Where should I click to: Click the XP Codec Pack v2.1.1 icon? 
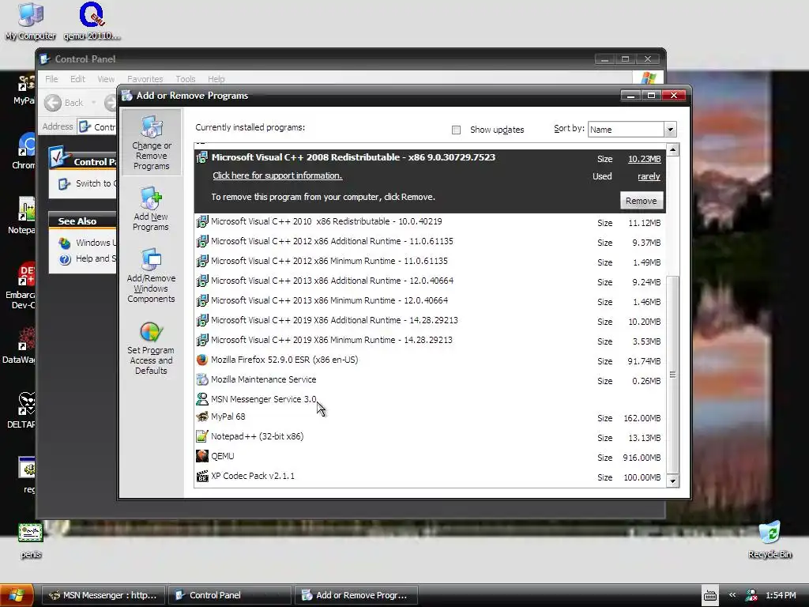coord(202,476)
